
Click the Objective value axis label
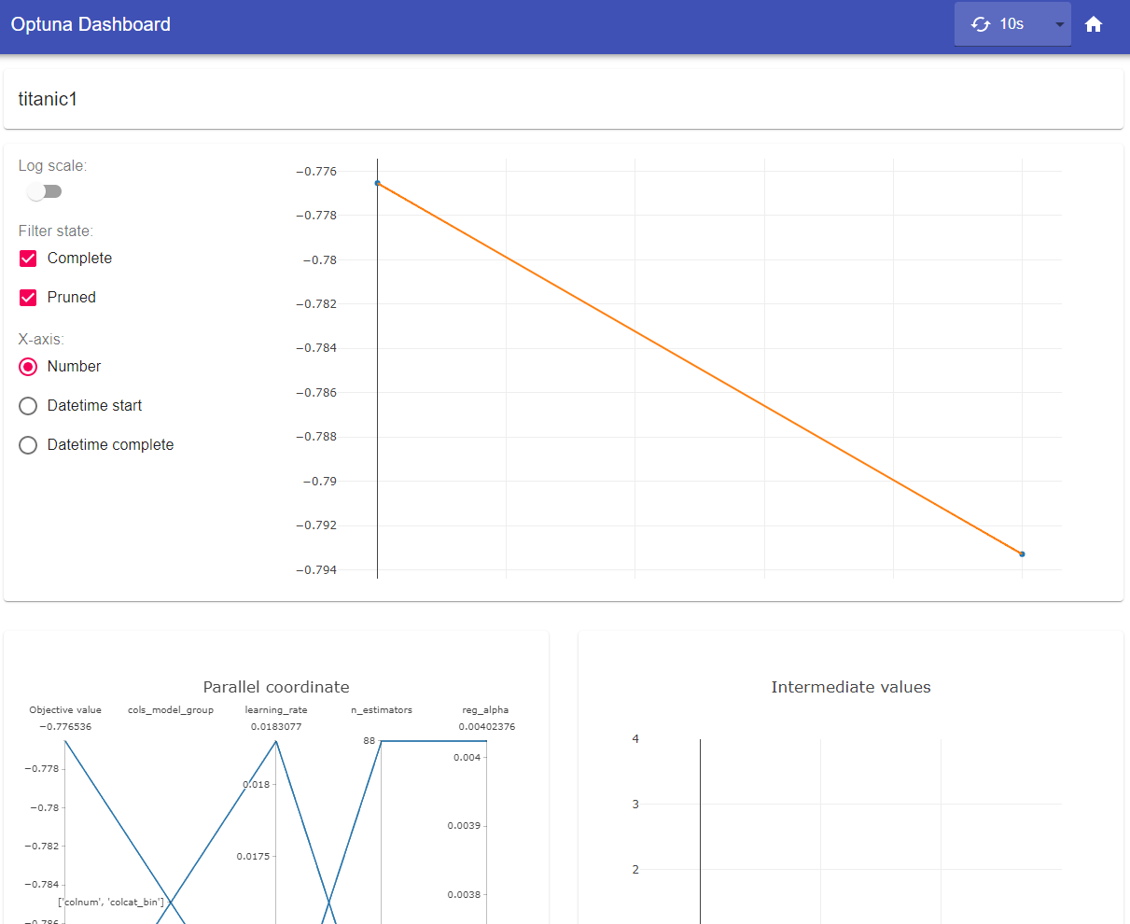65,710
